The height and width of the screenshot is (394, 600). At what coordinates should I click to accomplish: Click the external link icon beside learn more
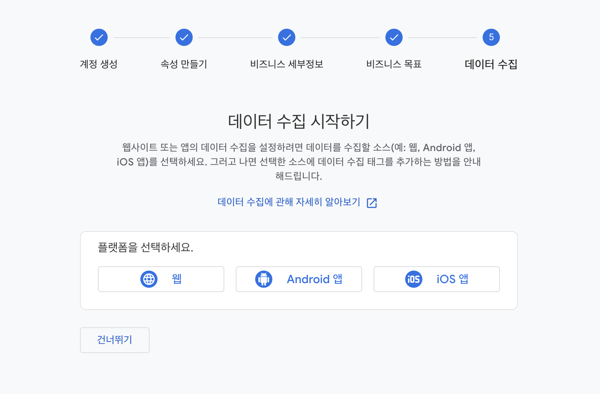[372, 203]
